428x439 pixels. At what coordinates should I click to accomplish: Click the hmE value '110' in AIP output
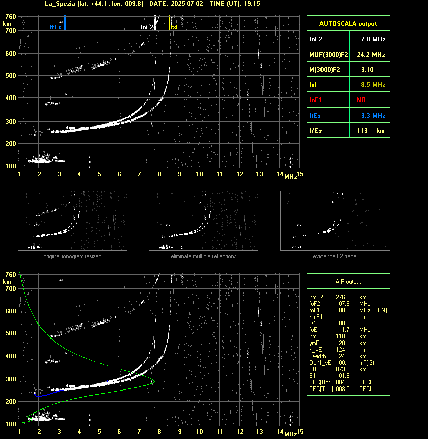(x=340, y=336)
